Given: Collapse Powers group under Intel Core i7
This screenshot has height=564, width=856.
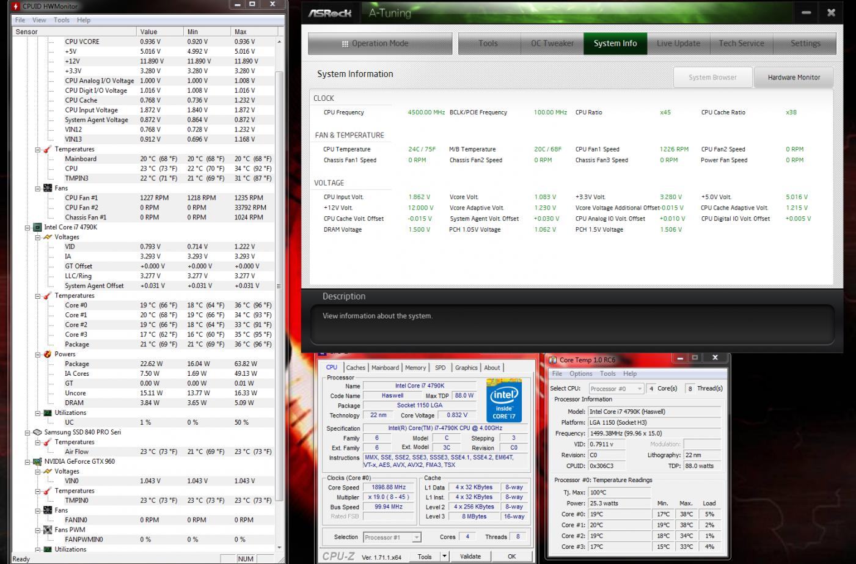Looking at the screenshot, I should pyautogui.click(x=37, y=354).
